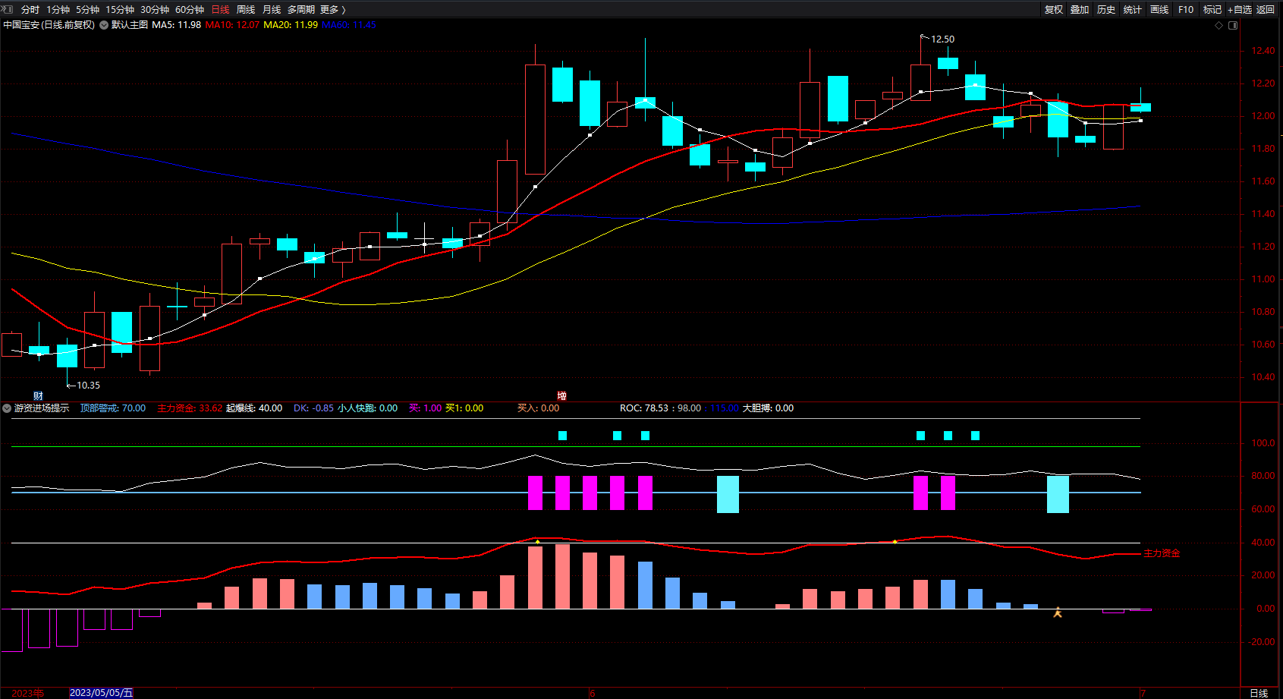
Task: Select the 5分钟 period tab
Action: (x=87, y=10)
